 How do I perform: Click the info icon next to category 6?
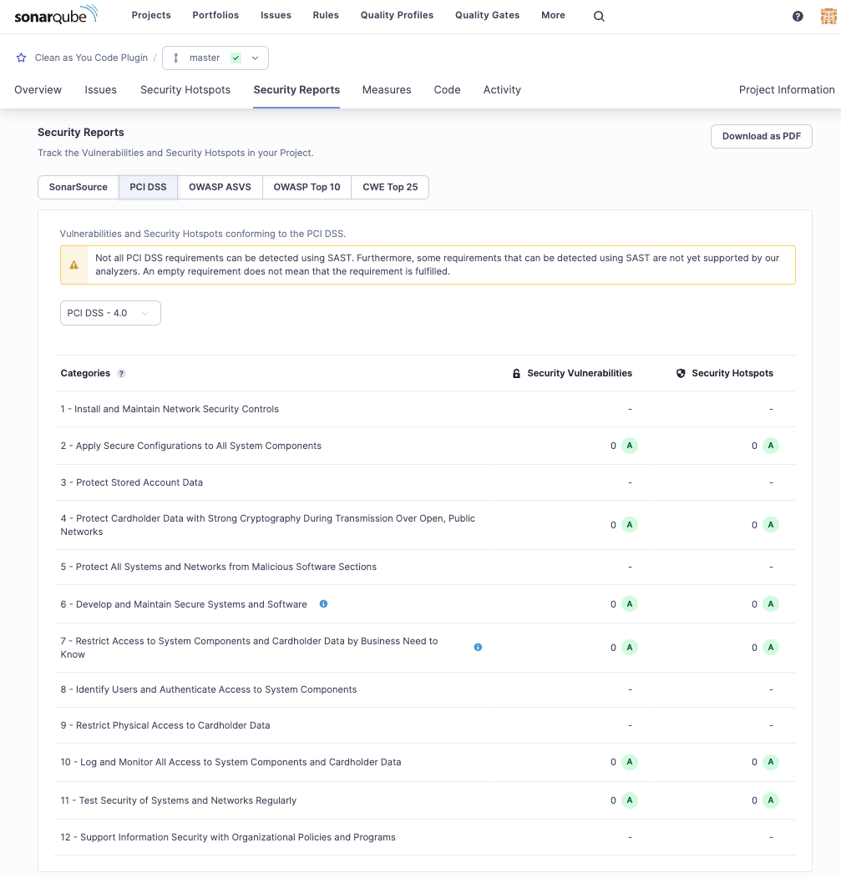[x=323, y=603]
